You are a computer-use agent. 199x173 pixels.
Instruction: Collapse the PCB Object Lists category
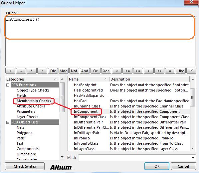point(8,122)
